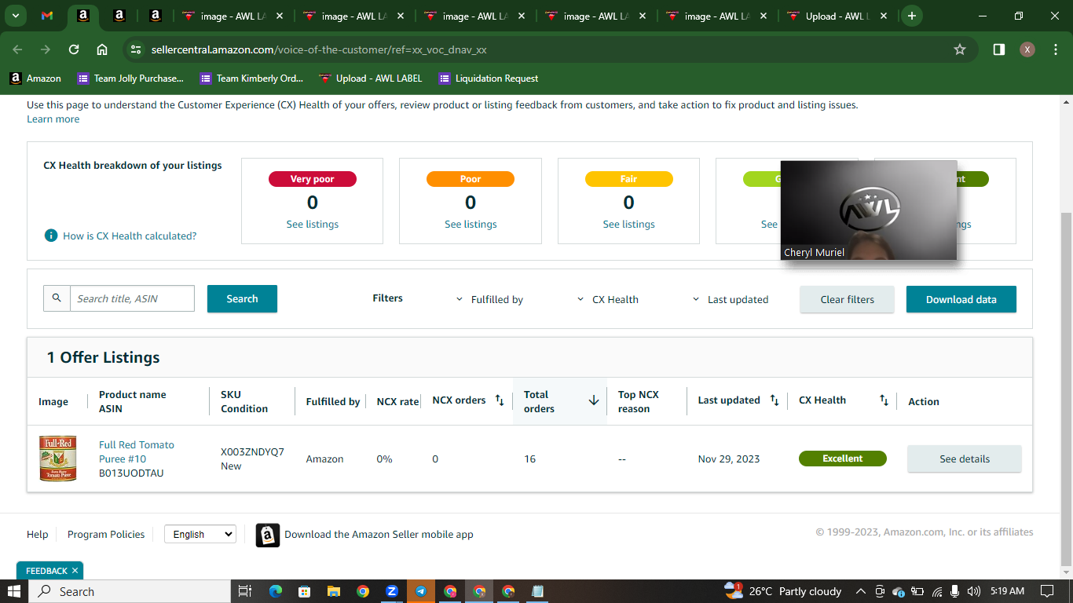
Task: Click the Amazon Seller app icon in footer
Action: tap(268, 535)
